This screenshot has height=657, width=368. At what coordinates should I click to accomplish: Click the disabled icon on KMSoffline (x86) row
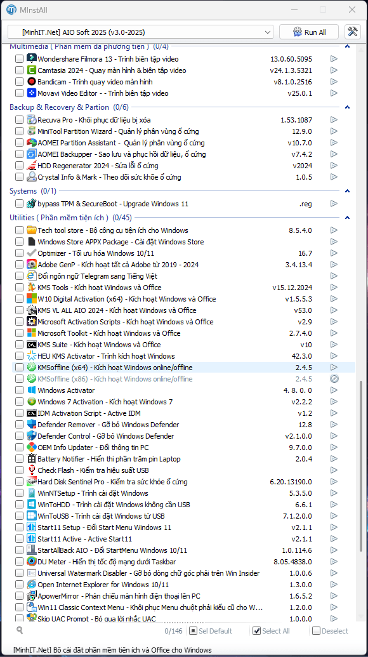334,379
